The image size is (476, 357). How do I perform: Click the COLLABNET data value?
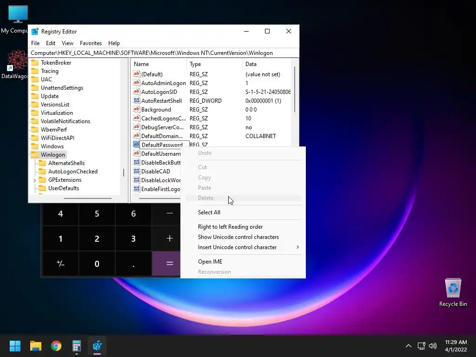pyautogui.click(x=260, y=136)
